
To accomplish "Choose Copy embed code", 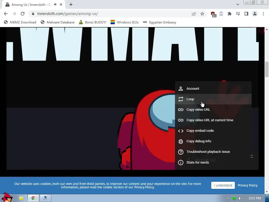I will [213, 131].
